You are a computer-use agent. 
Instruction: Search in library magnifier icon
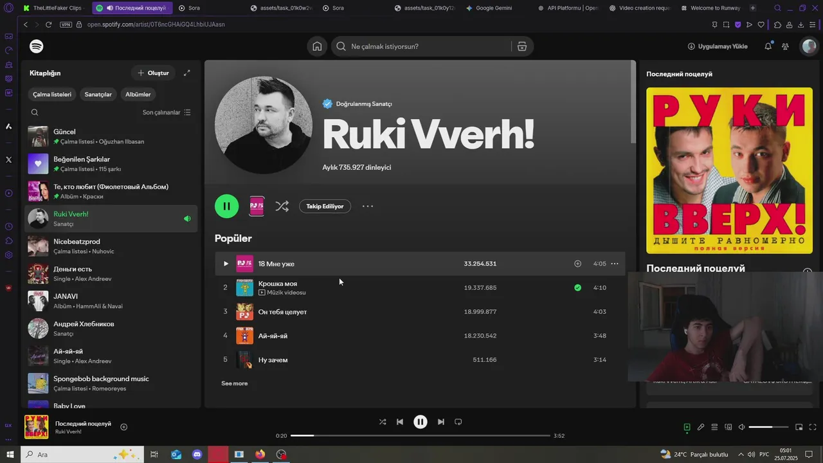coord(35,112)
